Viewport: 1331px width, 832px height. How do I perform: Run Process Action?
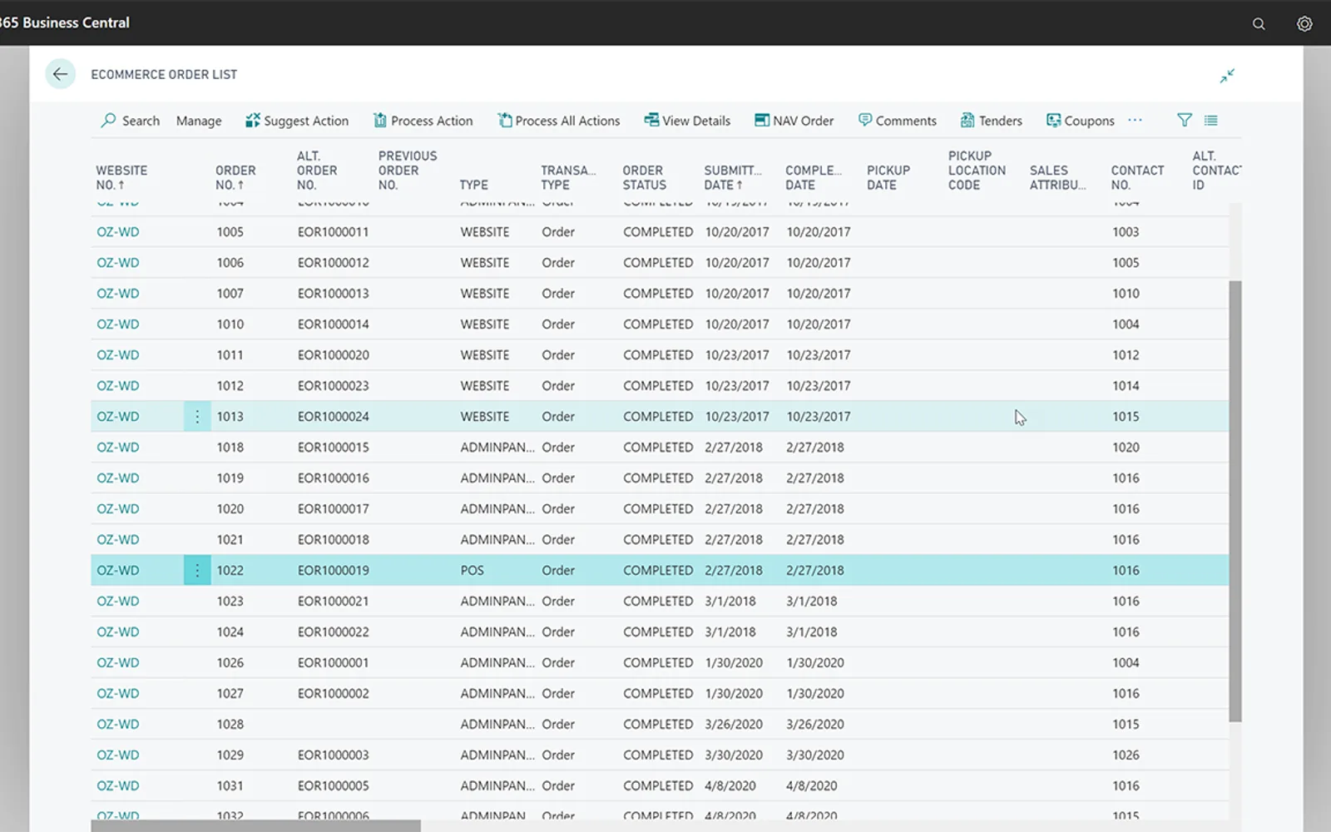[x=423, y=121]
